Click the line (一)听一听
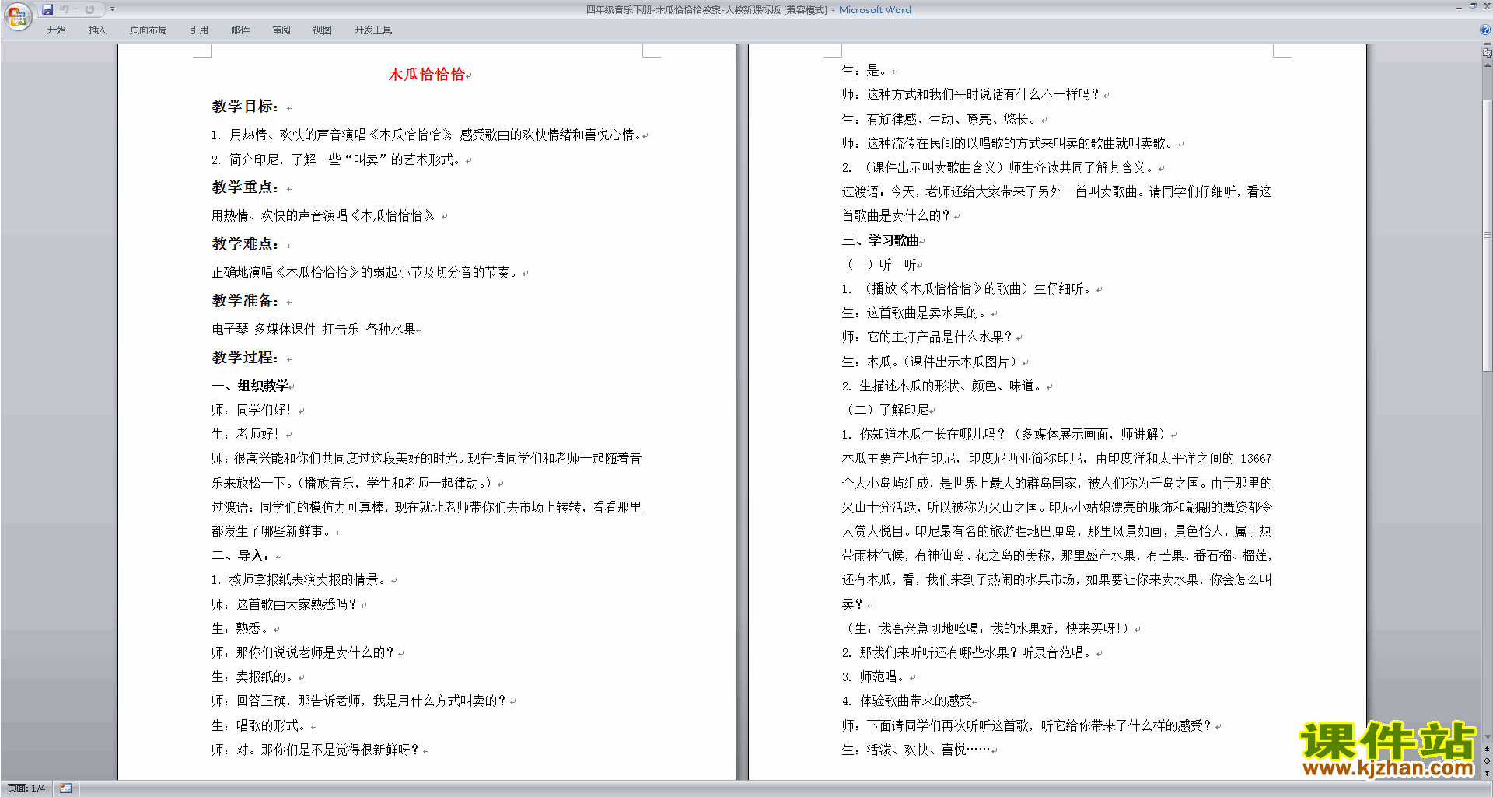 [x=880, y=264]
